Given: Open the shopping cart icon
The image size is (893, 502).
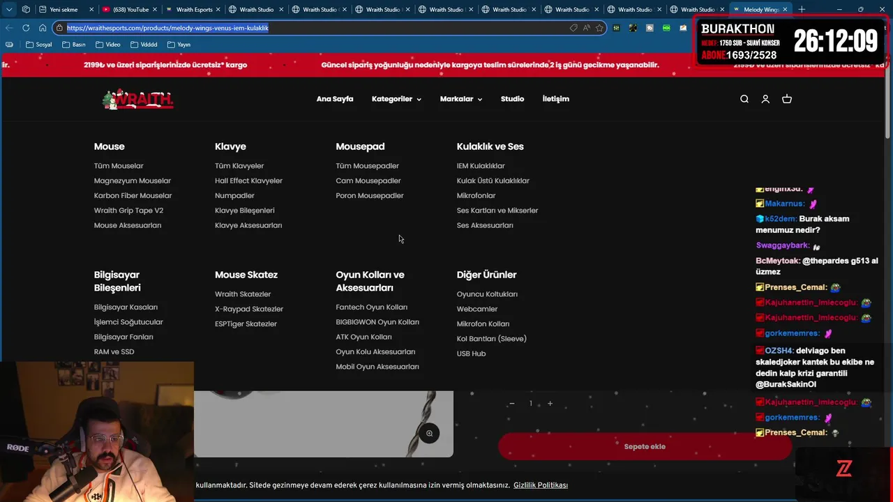Looking at the screenshot, I should click(x=787, y=99).
